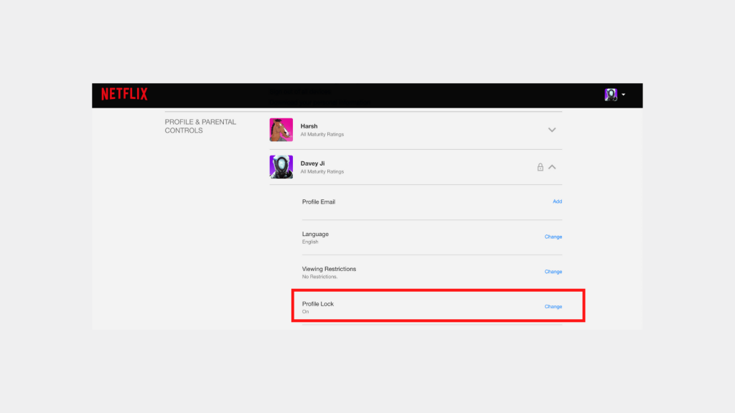
Task: Click the Profile Lock label
Action: [318, 304]
